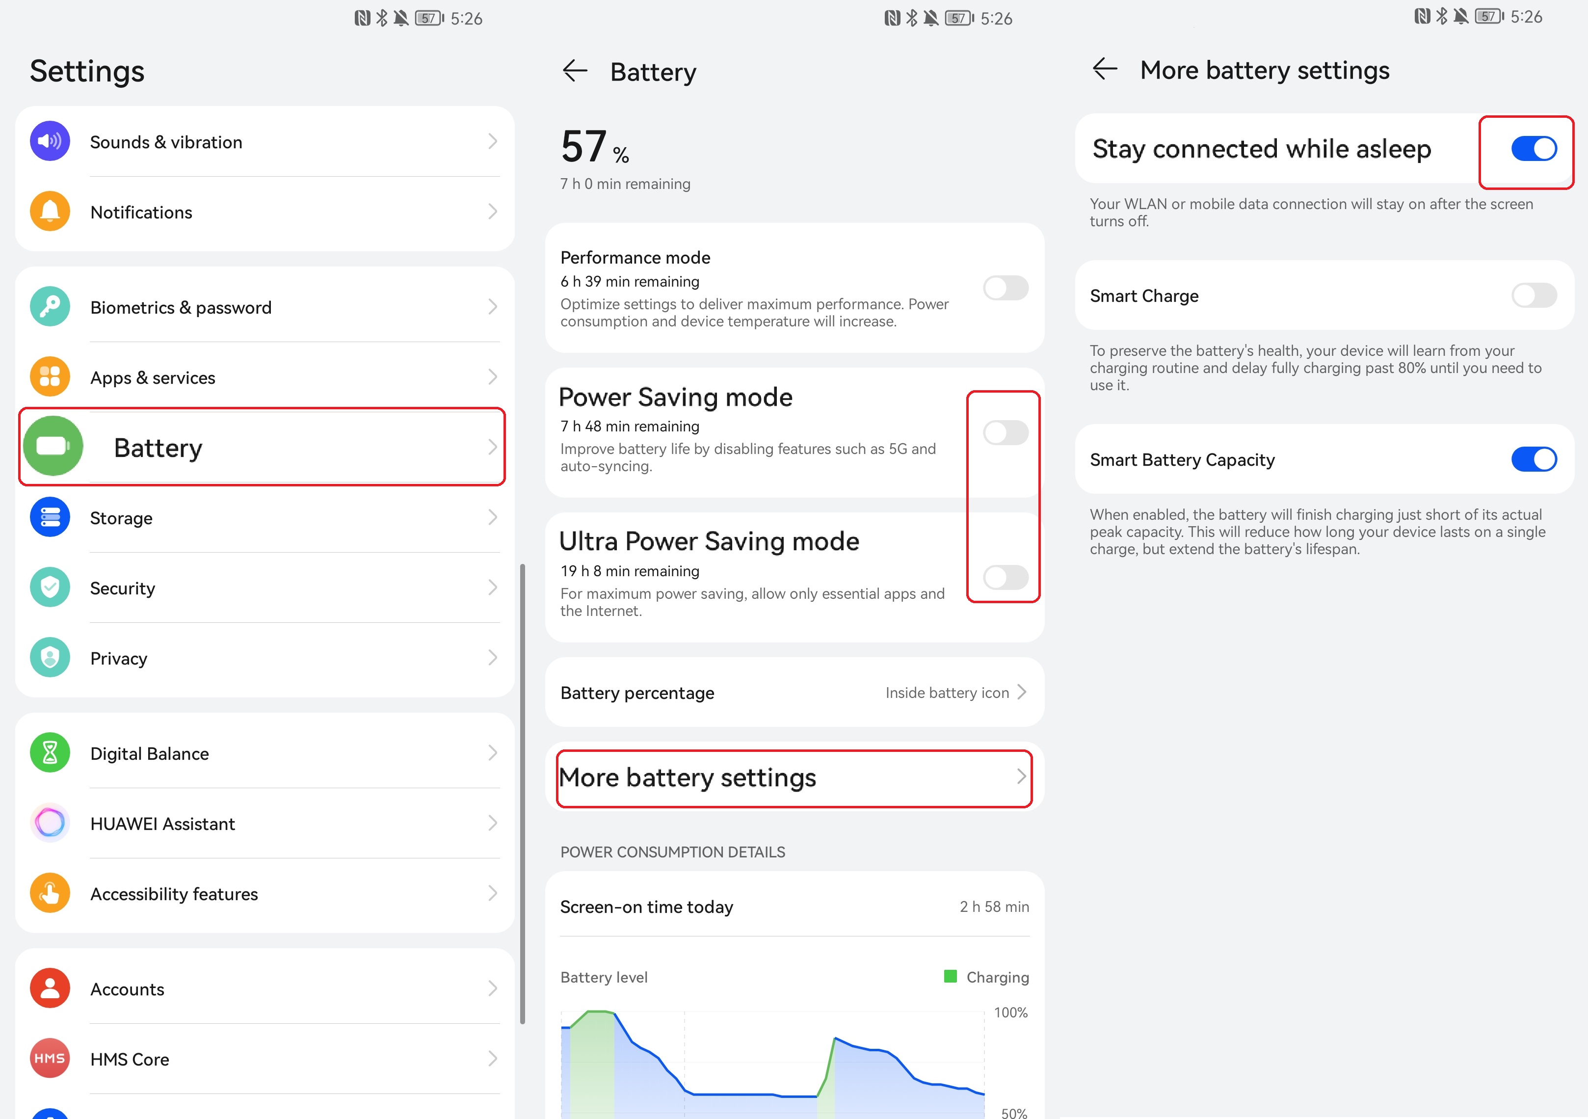
Task: Click the green Battery icon
Action: [x=54, y=447]
